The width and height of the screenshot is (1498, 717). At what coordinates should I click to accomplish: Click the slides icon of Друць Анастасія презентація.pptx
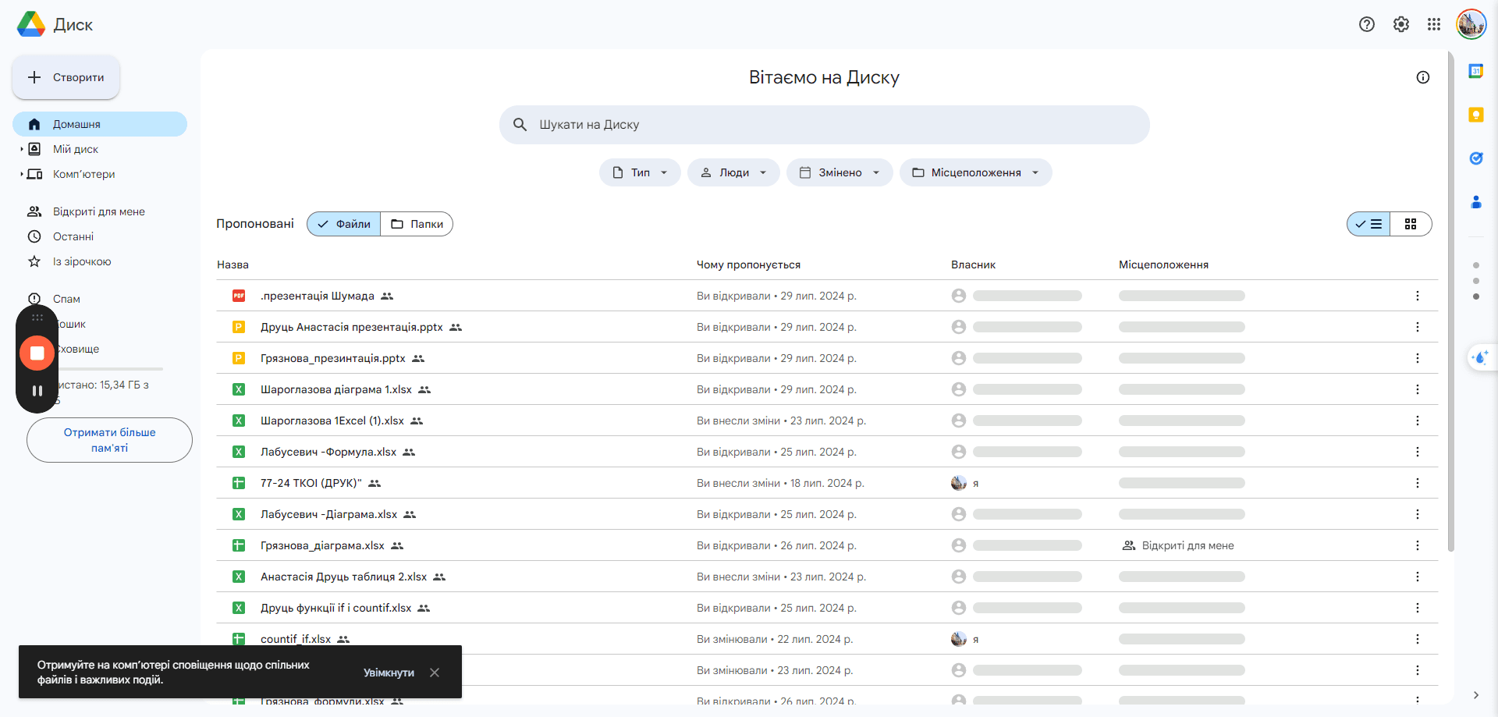[239, 327]
